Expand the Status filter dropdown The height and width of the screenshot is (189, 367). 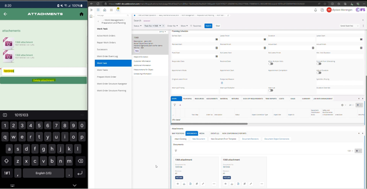click(138, 26)
